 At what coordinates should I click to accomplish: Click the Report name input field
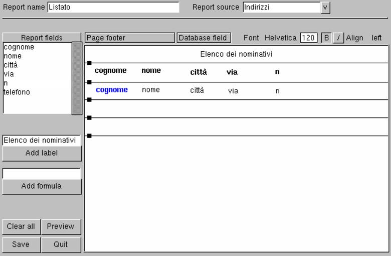tap(113, 7)
